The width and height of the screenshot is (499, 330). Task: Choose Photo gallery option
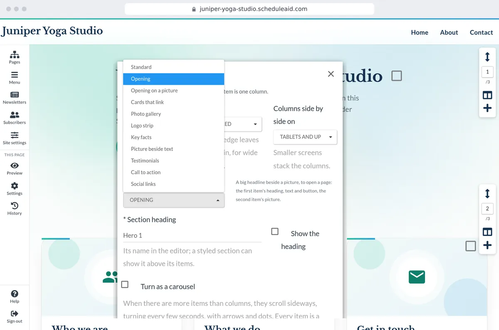(x=174, y=114)
